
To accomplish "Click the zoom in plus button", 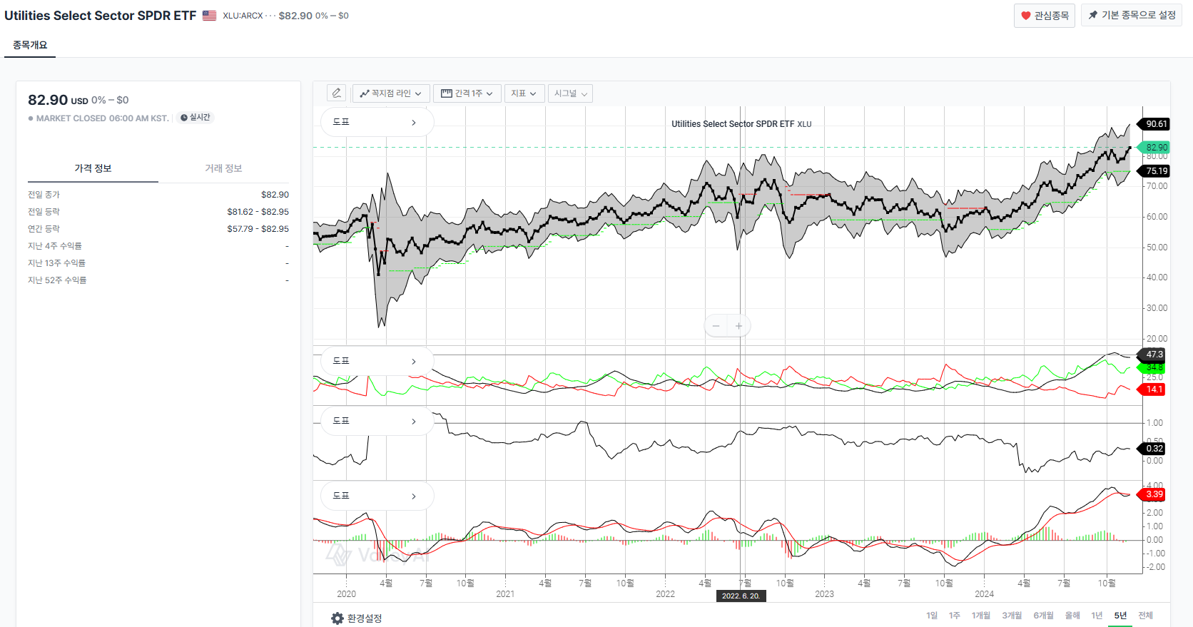I will coord(738,326).
